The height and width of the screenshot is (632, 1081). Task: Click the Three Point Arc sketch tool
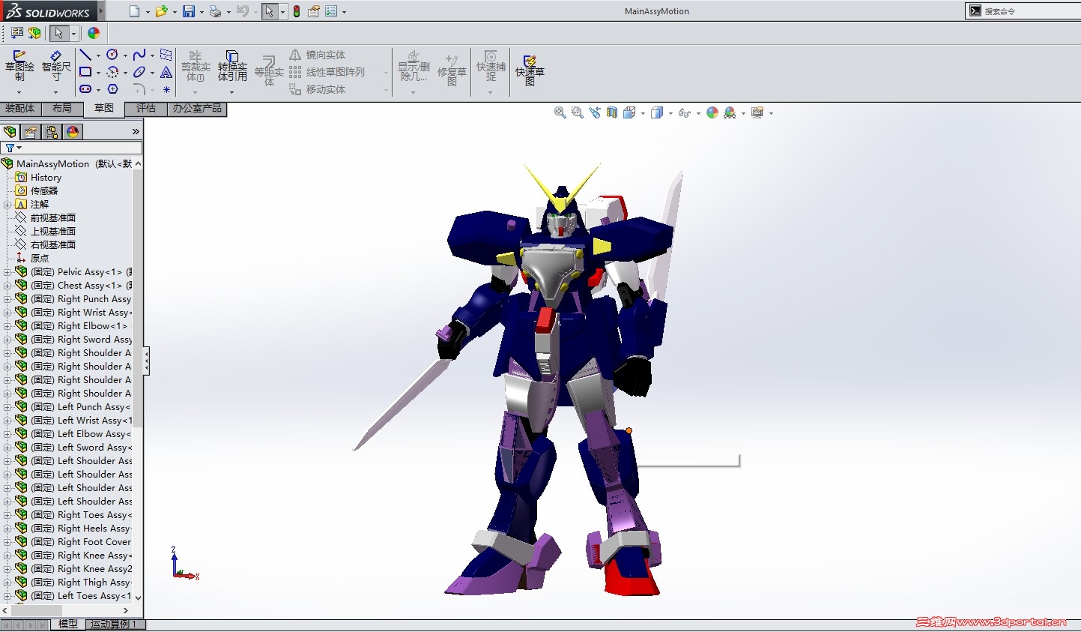click(x=112, y=72)
